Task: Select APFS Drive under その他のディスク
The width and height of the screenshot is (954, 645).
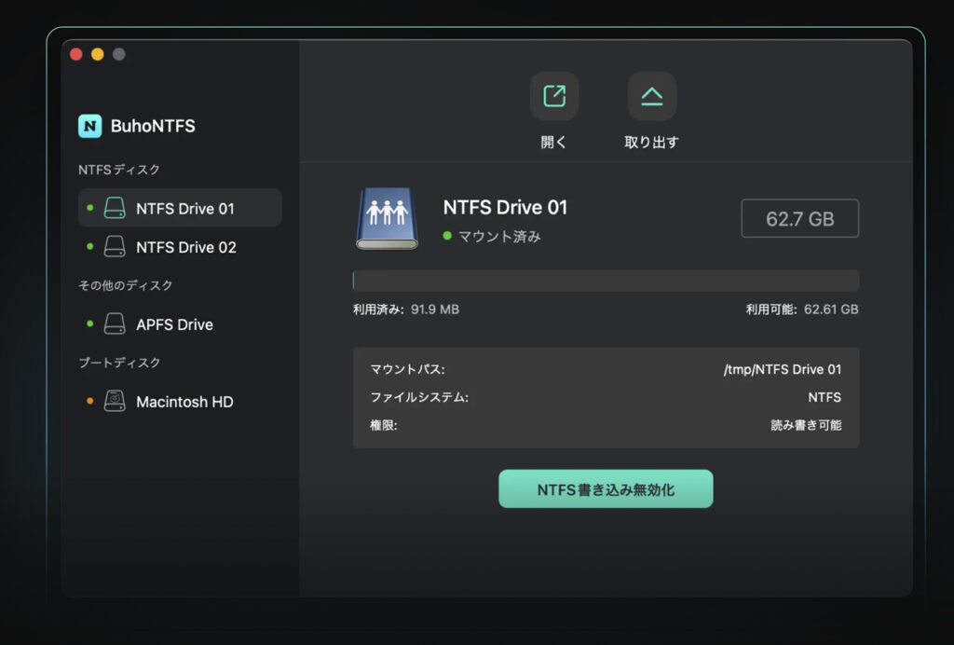Action: (x=174, y=324)
